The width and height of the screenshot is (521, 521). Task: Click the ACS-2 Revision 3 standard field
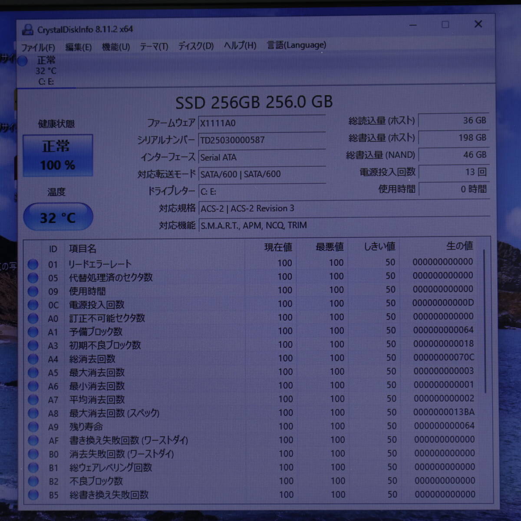[x=344, y=208]
